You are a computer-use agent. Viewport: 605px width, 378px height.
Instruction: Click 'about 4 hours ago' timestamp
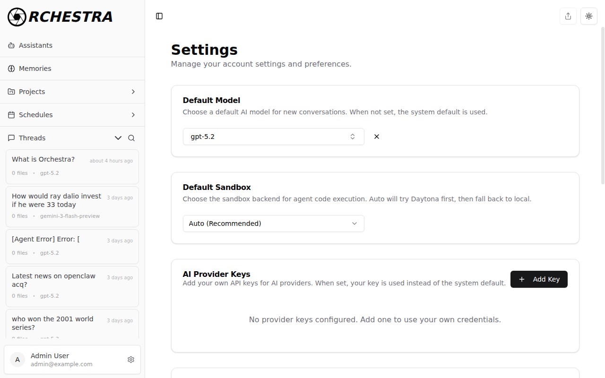(x=111, y=161)
